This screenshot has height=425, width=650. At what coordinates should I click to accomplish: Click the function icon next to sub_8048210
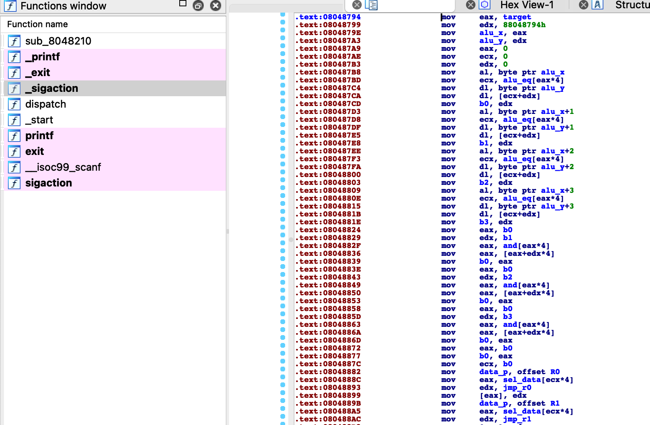point(14,41)
